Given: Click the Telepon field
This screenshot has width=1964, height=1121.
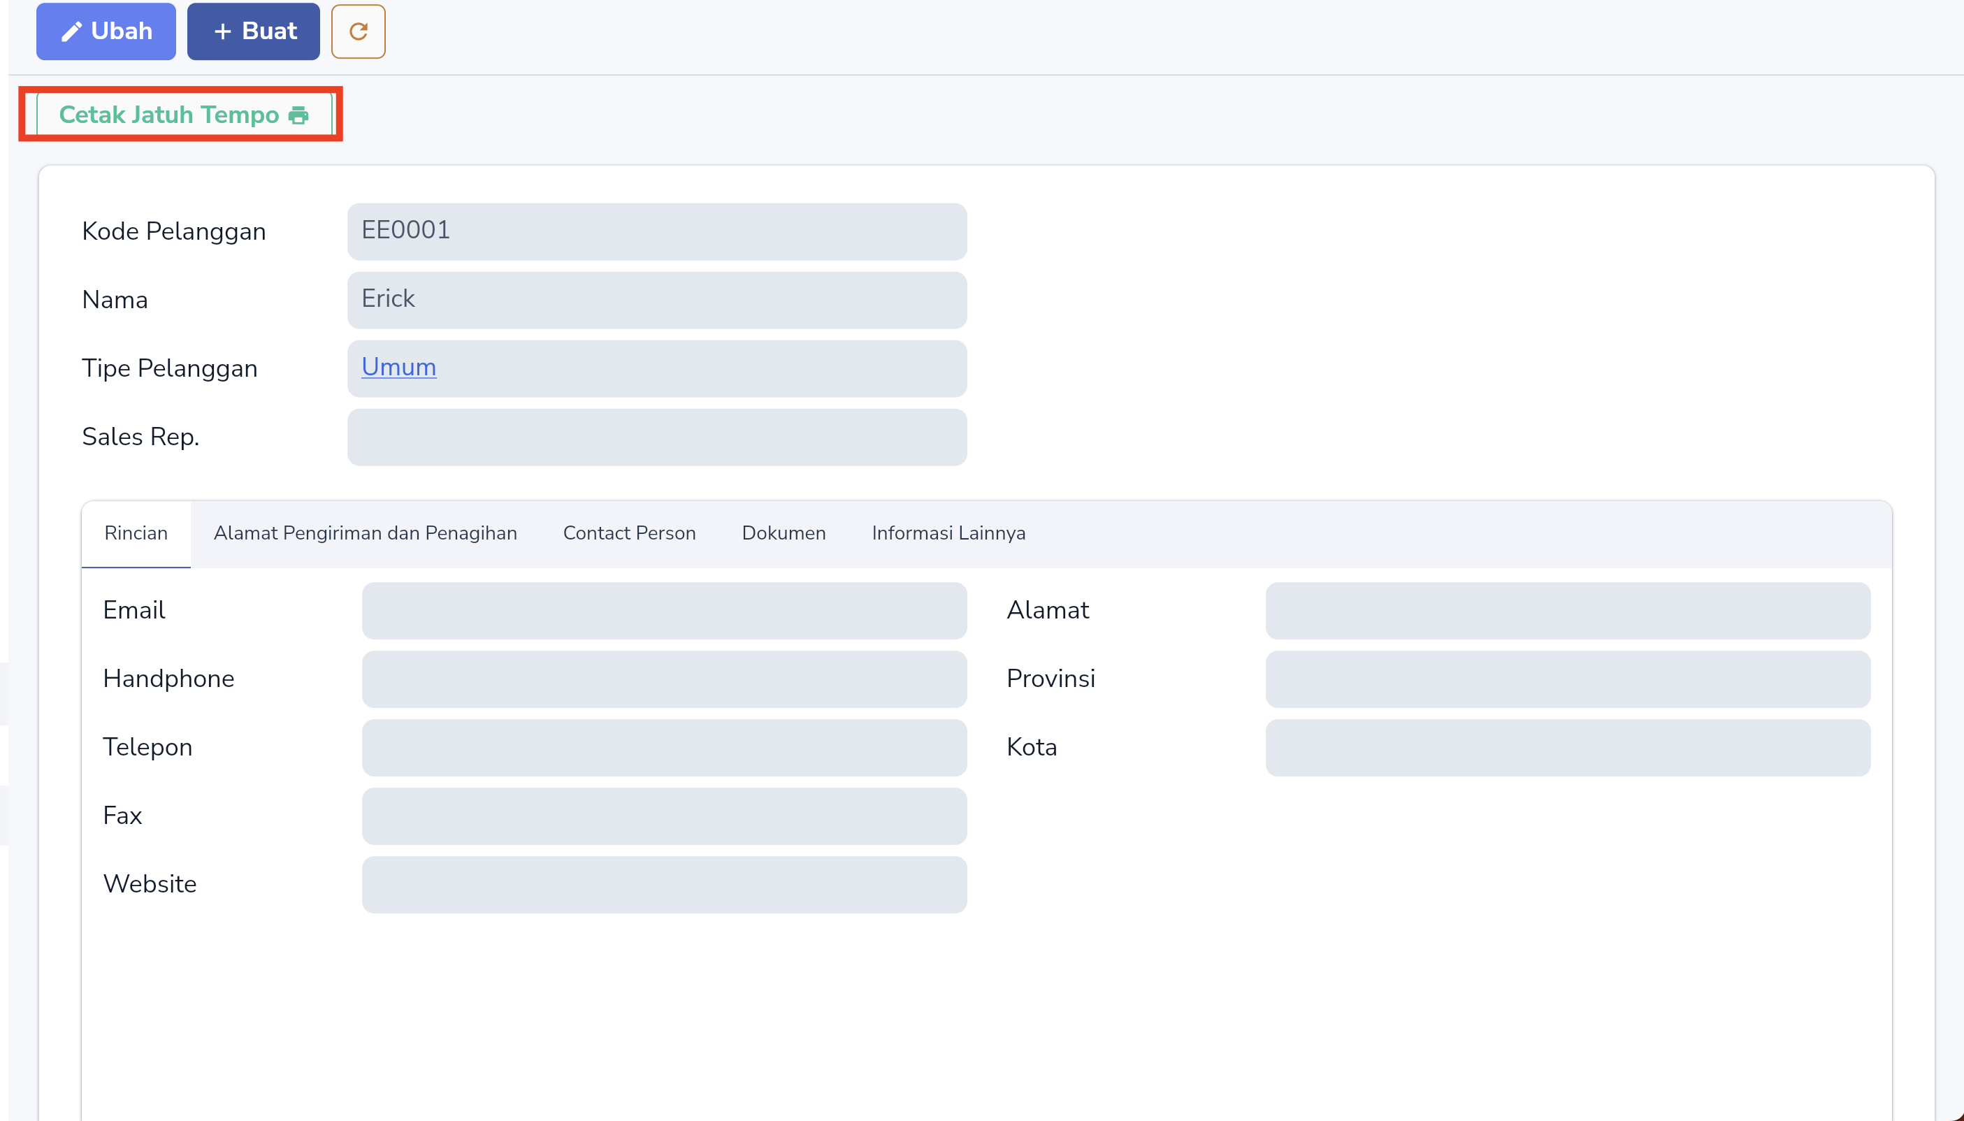Looking at the screenshot, I should click(665, 748).
